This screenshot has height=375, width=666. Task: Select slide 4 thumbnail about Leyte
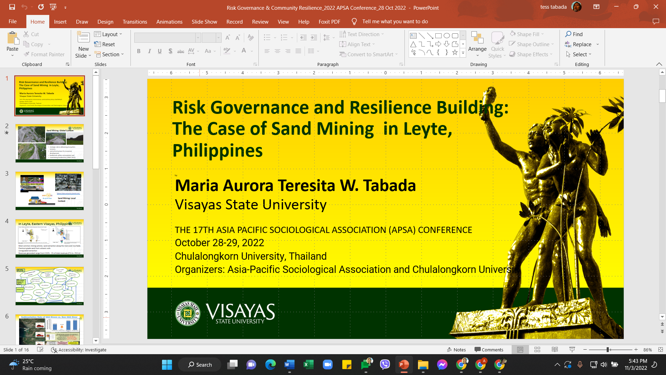pyautogui.click(x=50, y=238)
